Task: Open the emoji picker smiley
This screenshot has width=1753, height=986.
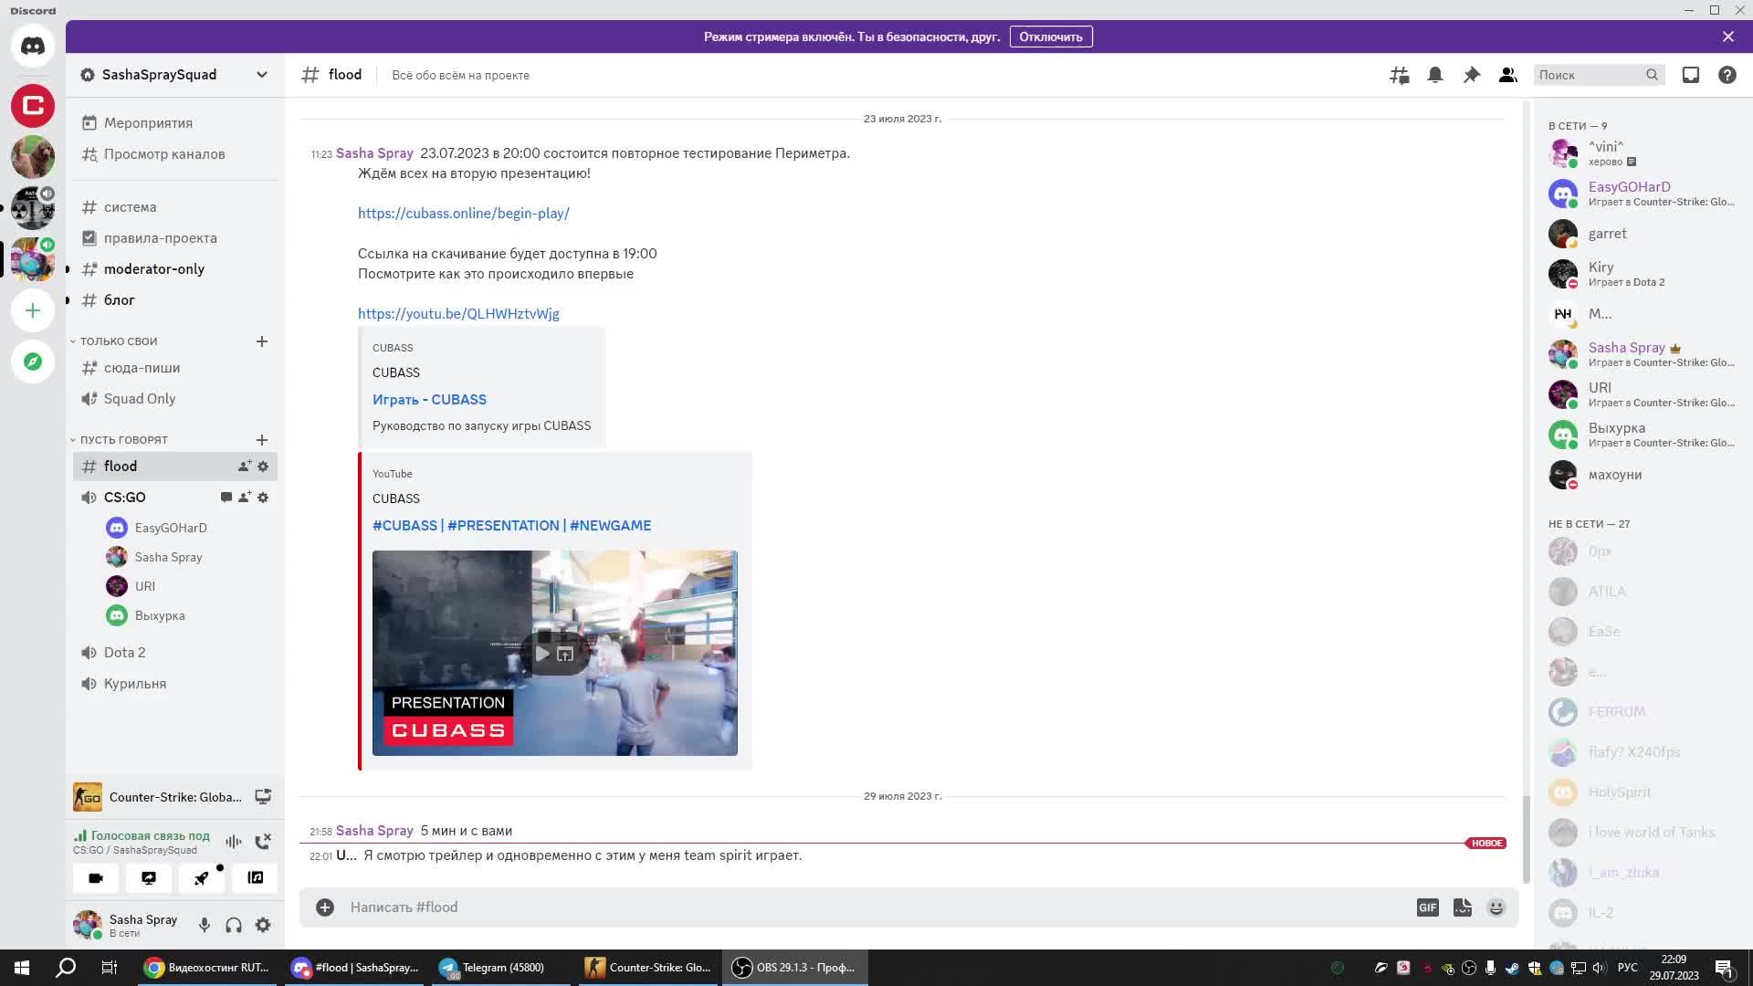Action: (1496, 907)
